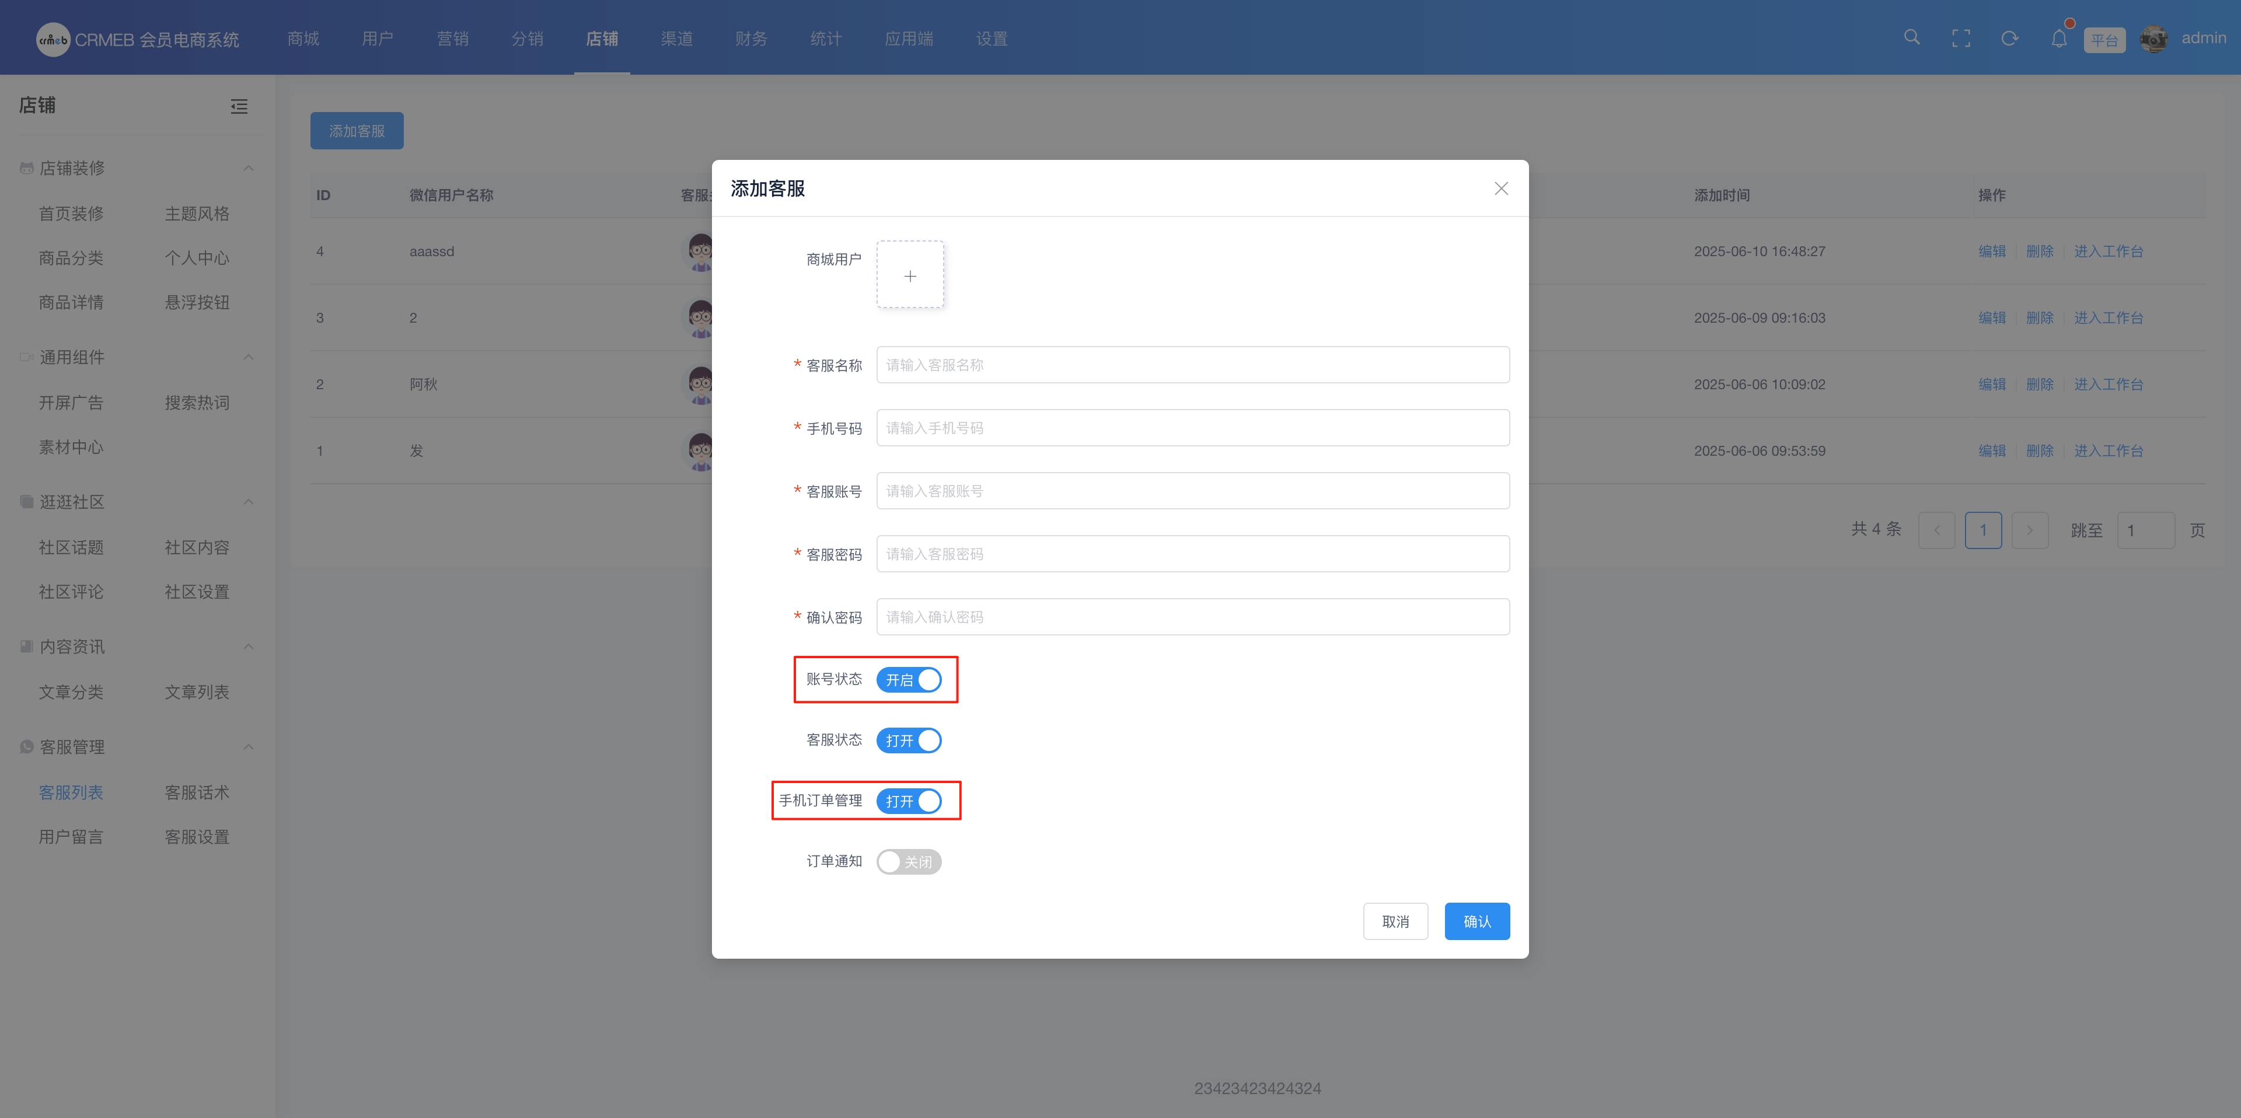
Task: Go to next page arrow
Action: click(2030, 530)
